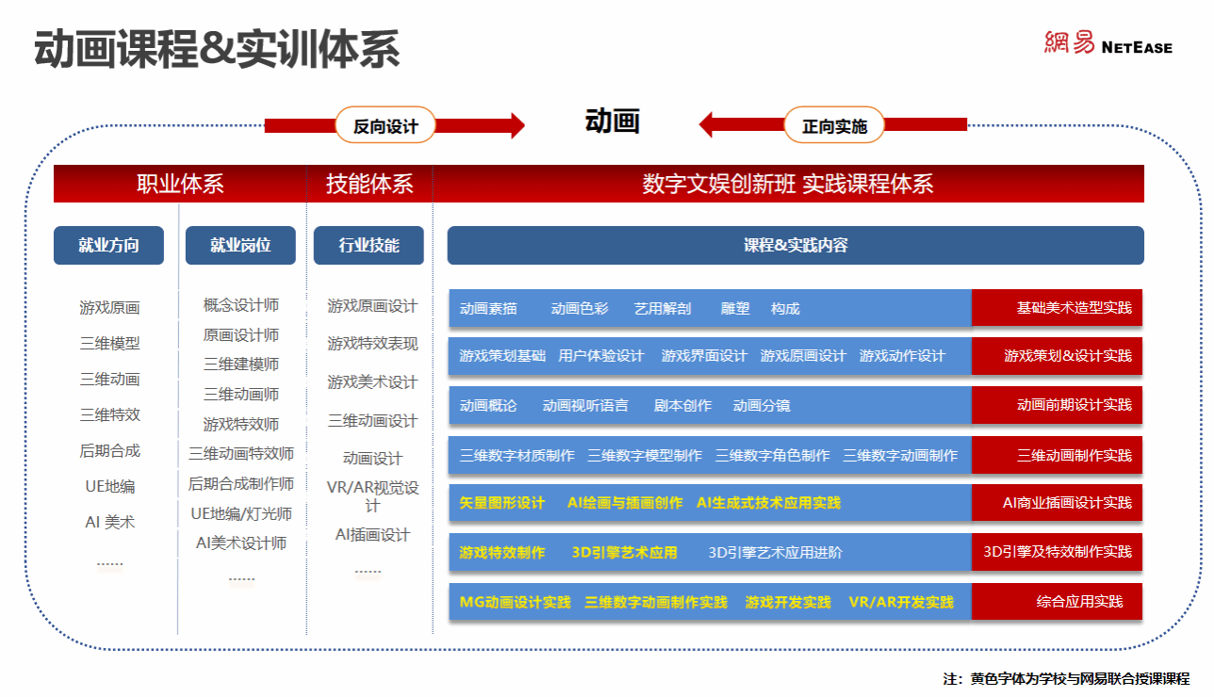This screenshot has height=697, width=1214.
Task: Click the 三维动画制作实践 red box
Action: coord(1058,455)
